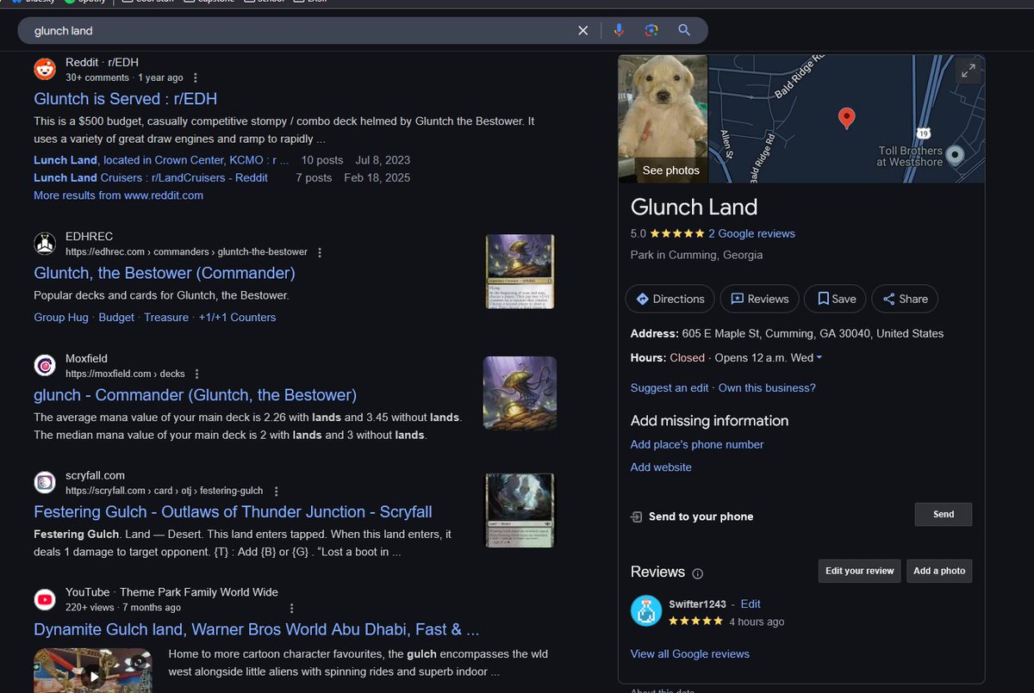Viewport: 1034px width, 693px height.
Task: Open the three-dot menu beside the Moxfield URL
Action: 197,374
